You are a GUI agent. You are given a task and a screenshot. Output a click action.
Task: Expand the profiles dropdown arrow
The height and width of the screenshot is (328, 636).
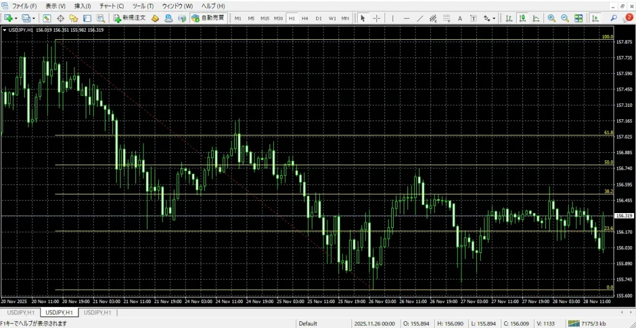(34, 19)
